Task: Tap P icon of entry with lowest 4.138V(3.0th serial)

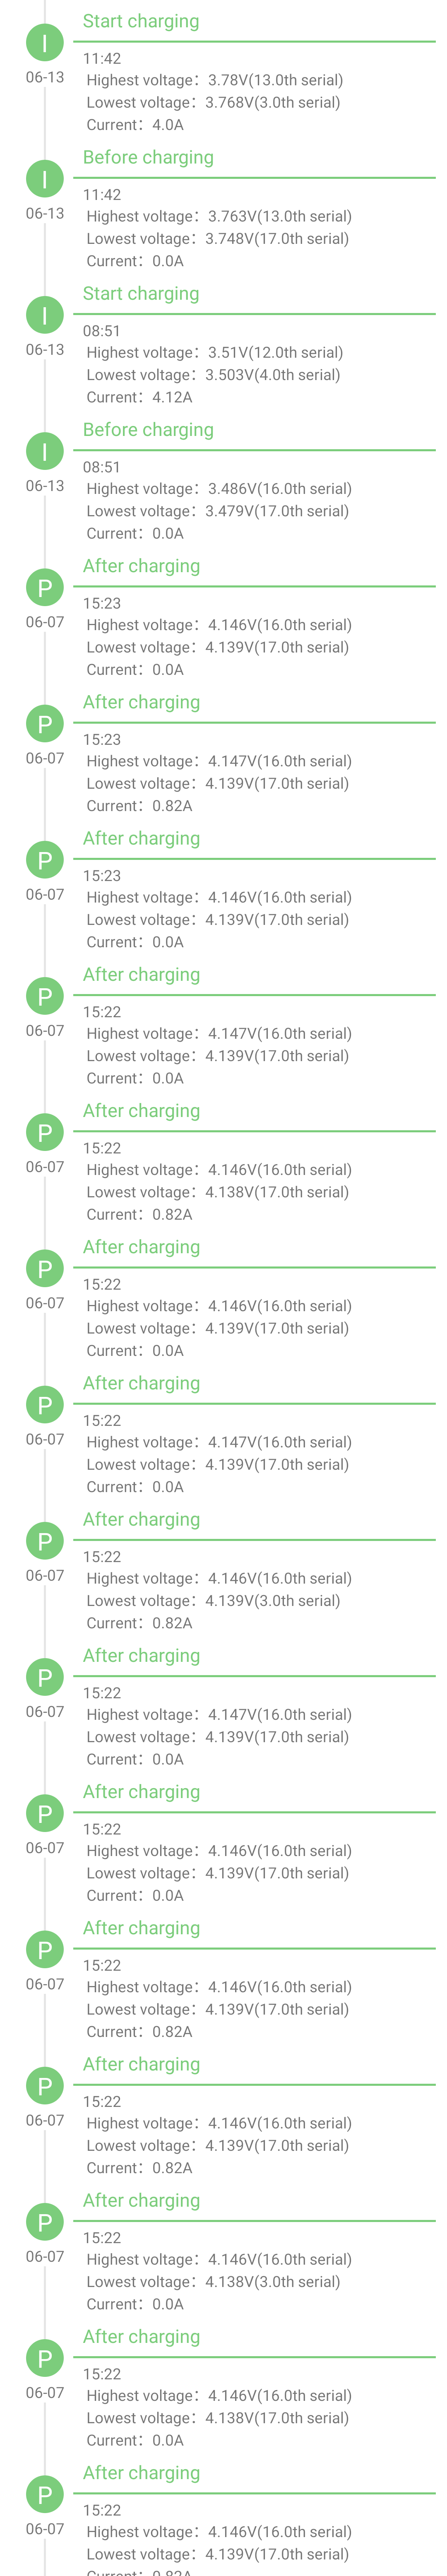Action: [x=44, y=2222]
